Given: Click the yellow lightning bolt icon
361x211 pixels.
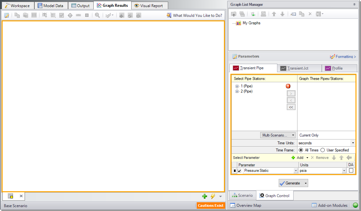Looking at the screenshot, I should 213,196.
